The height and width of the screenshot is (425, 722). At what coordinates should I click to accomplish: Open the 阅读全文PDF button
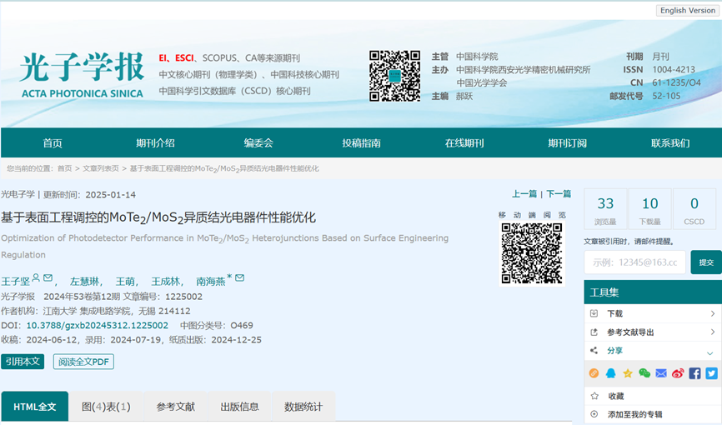tap(83, 362)
